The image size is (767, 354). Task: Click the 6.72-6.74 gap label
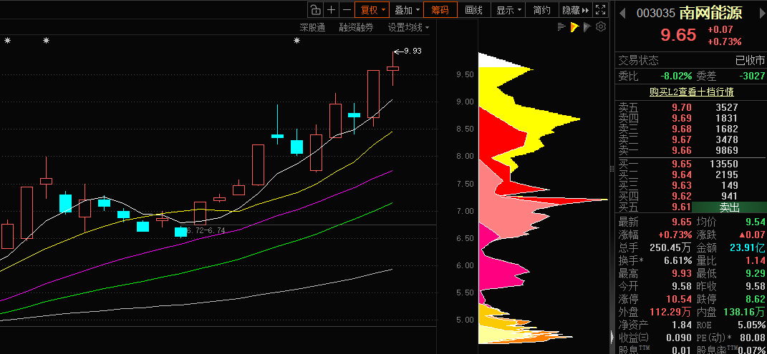pyautogui.click(x=206, y=230)
